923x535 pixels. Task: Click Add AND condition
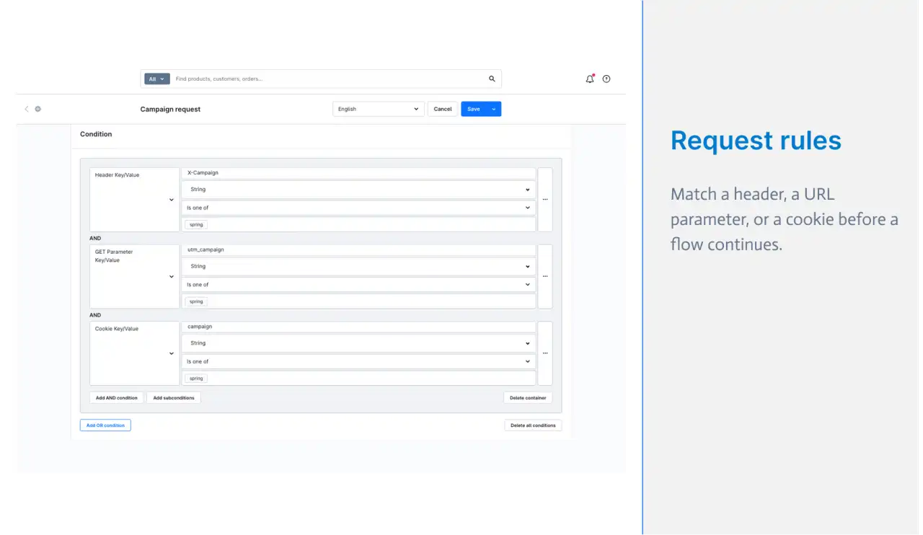tap(117, 397)
